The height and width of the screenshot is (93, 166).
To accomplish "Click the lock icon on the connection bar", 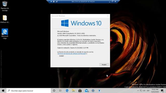I will pyautogui.click(x=54, y=2).
